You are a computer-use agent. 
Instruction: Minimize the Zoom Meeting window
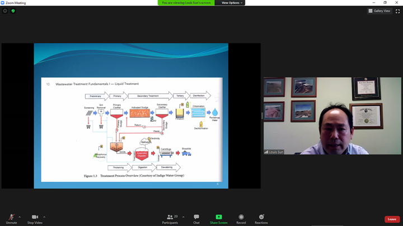pyautogui.click(x=374, y=3)
